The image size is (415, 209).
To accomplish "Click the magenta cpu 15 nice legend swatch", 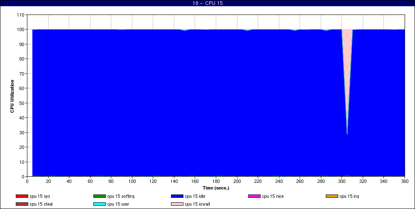I will point(254,196).
